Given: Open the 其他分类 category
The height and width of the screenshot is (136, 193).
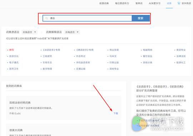Looking at the screenshot, I should 148,63.
